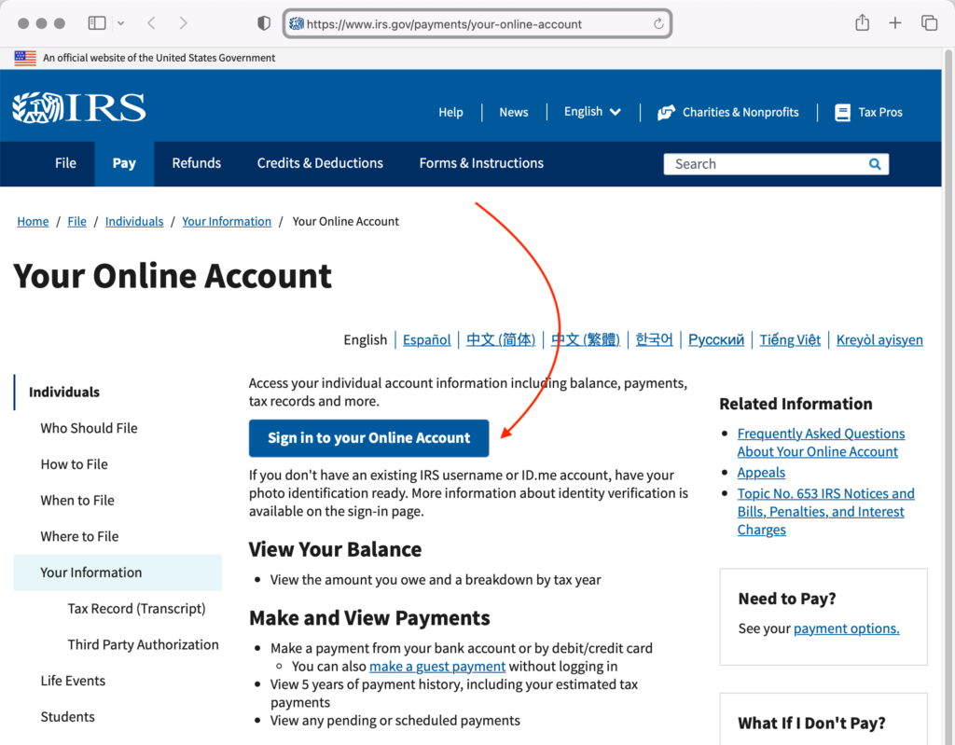Open the Refunds menu tab
This screenshot has height=745, width=955.
196,163
